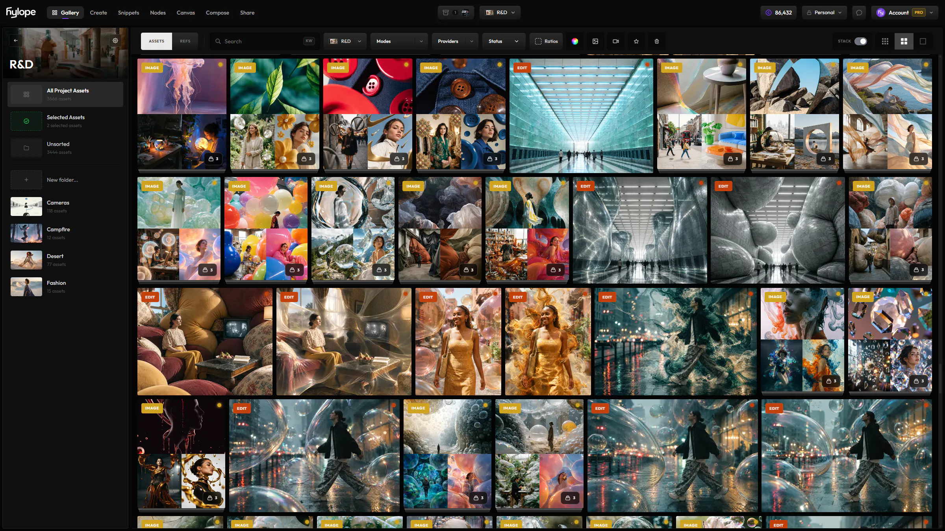The image size is (945, 531).
Task: Select the ASSETS tab
Action: pyautogui.click(x=156, y=41)
